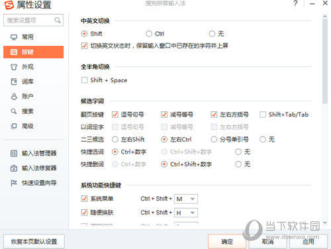The width and height of the screenshot is (331, 249).
Task: Toggle 切换英文状态时保留字符并上屏 checkbox
Action: [x=84, y=46]
